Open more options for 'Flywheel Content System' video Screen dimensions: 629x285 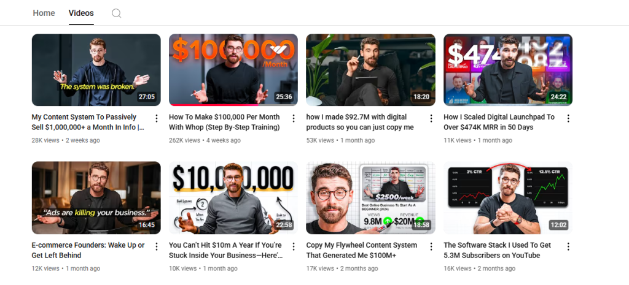(x=431, y=246)
